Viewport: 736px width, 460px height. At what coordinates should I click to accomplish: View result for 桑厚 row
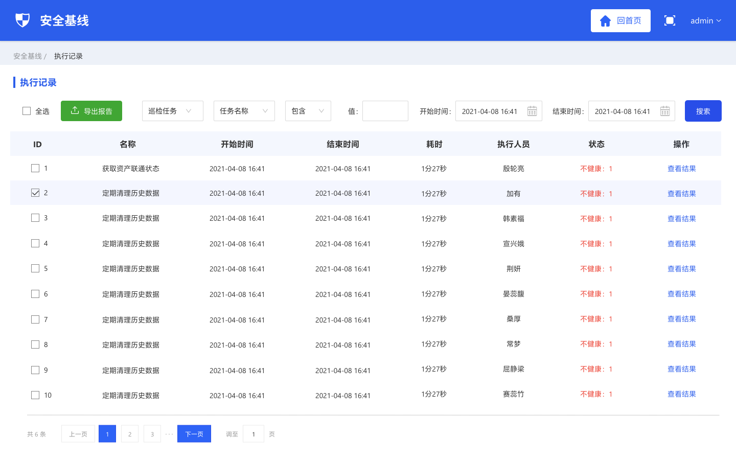click(682, 319)
